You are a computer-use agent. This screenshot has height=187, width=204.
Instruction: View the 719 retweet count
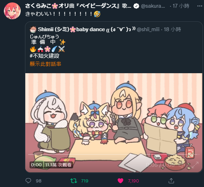coord(85,181)
